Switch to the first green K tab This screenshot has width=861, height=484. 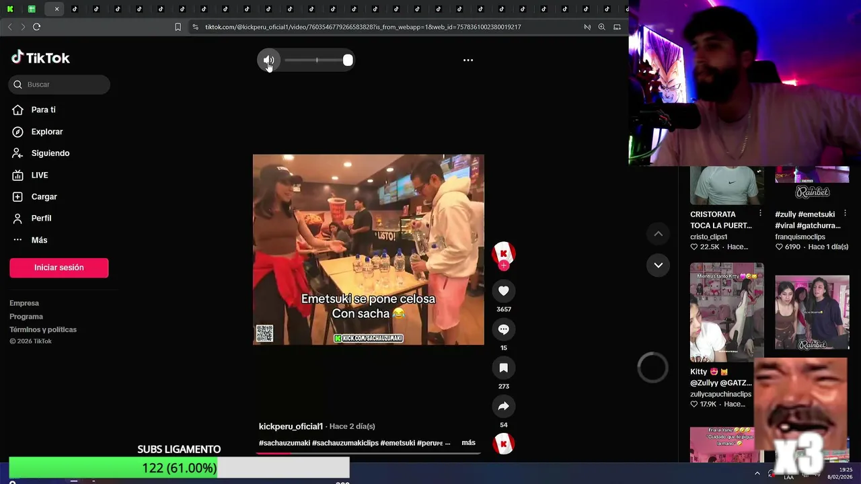pyautogui.click(x=9, y=9)
